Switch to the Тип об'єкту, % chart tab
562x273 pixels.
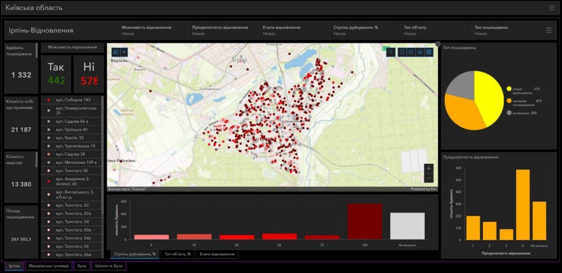click(178, 254)
